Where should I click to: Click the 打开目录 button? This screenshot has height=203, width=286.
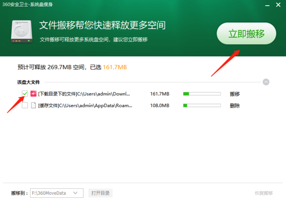[x=101, y=193]
